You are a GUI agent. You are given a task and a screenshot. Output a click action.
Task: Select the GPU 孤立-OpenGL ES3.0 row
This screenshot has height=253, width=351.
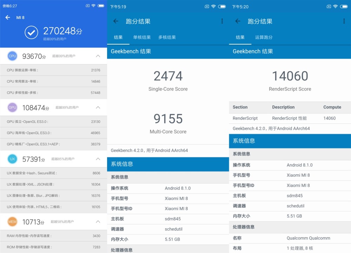53,122
